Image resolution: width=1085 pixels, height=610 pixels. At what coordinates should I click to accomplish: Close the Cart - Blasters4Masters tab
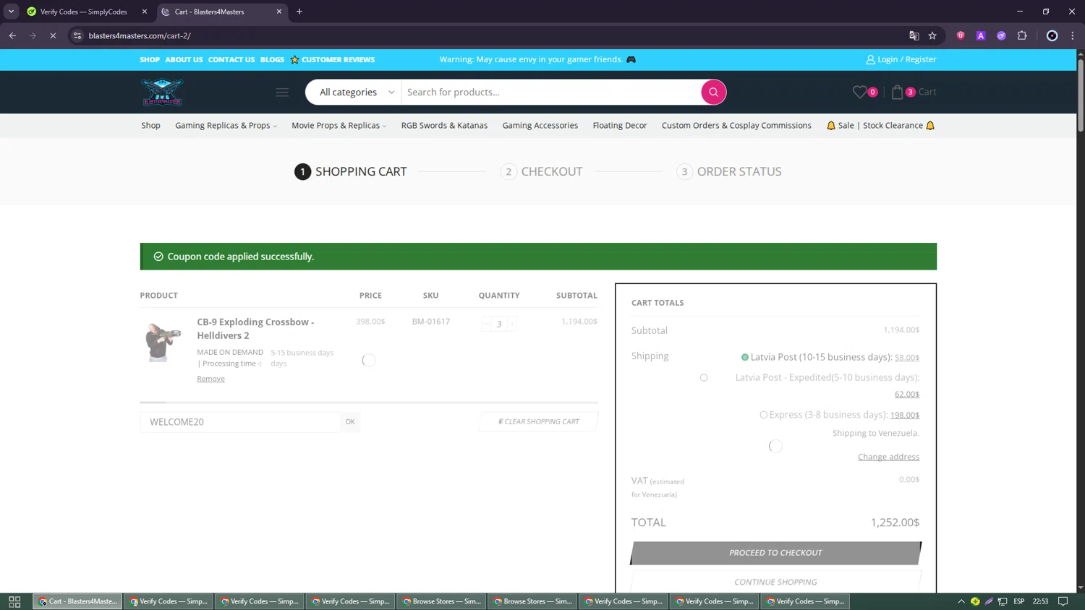coord(279,12)
